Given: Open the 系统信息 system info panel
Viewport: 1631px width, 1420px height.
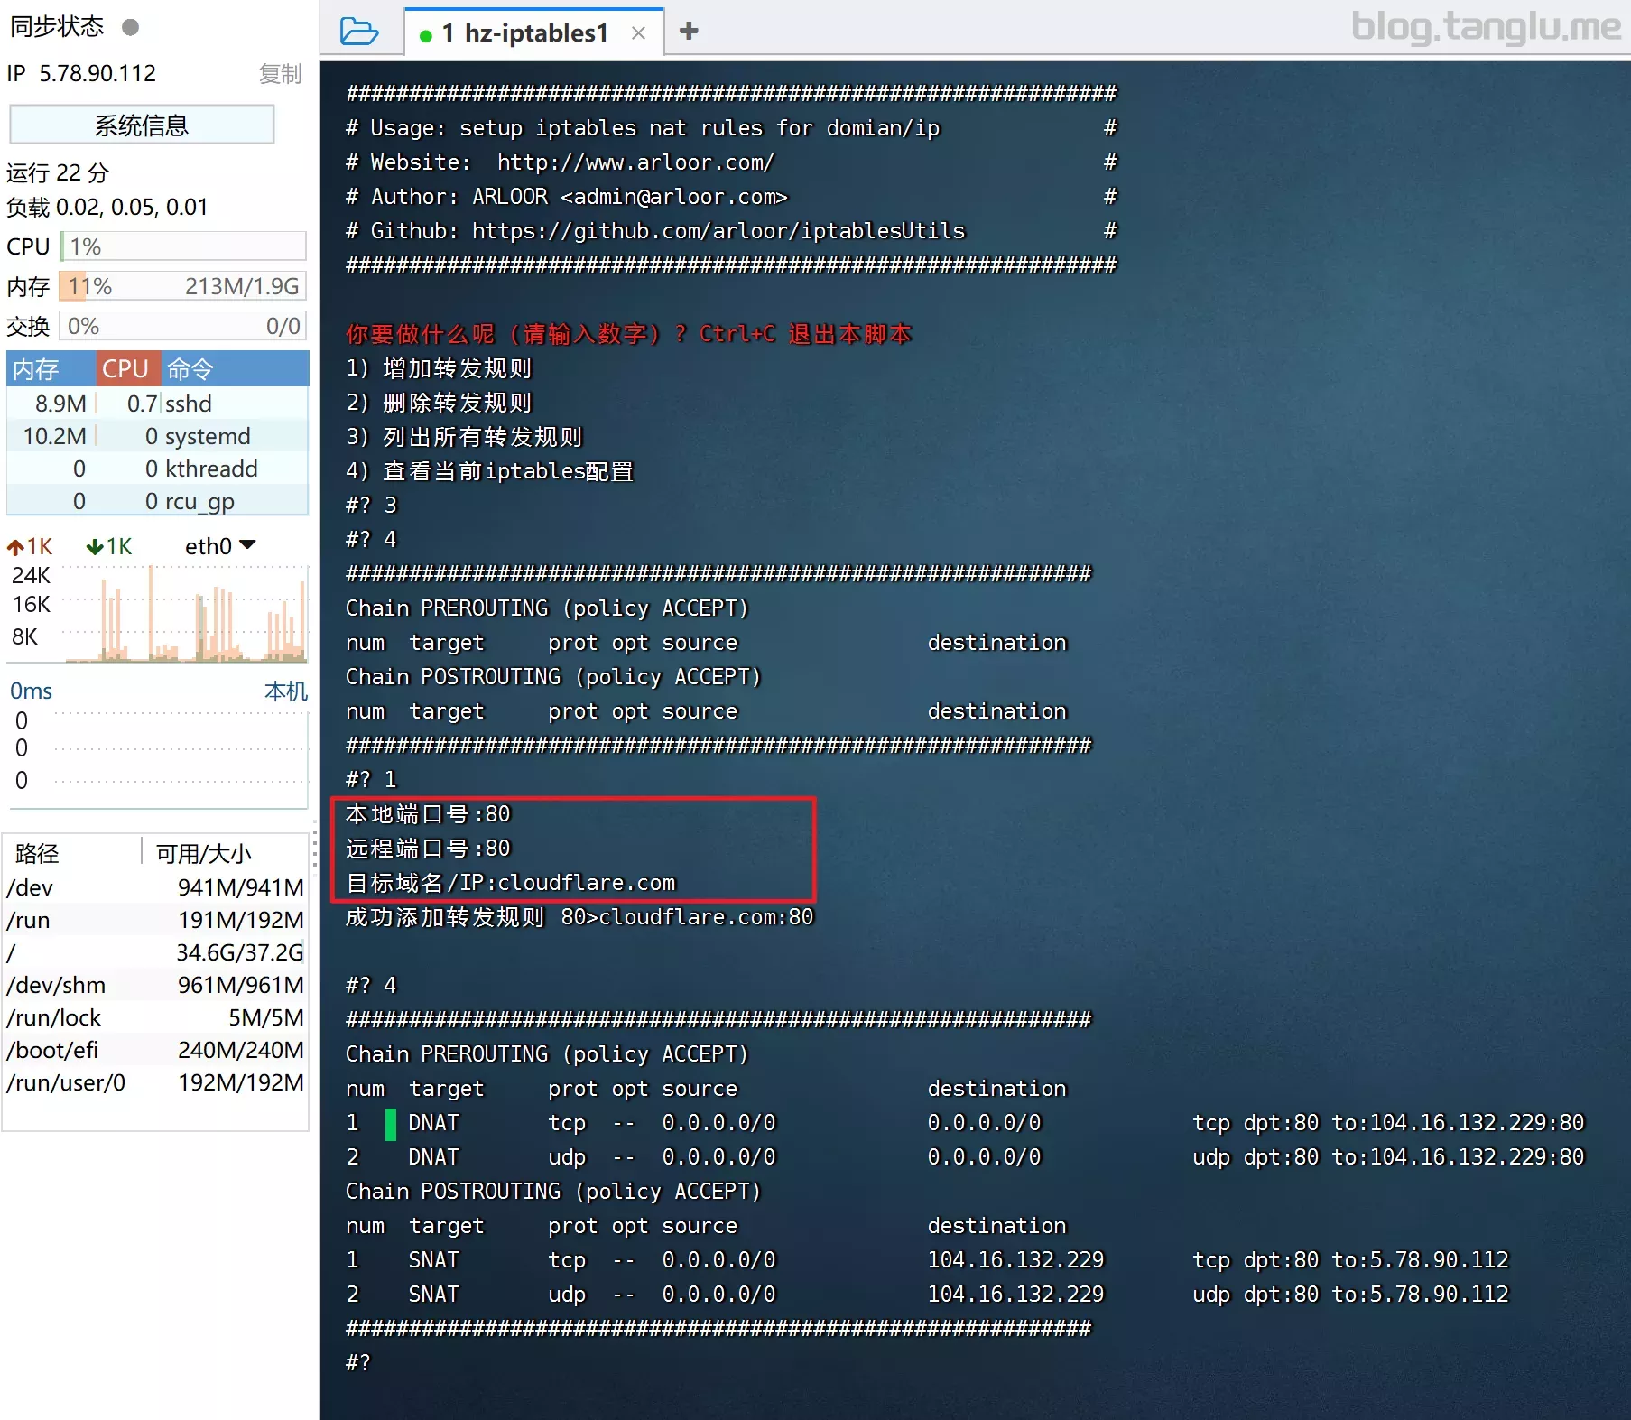Looking at the screenshot, I should pos(141,125).
